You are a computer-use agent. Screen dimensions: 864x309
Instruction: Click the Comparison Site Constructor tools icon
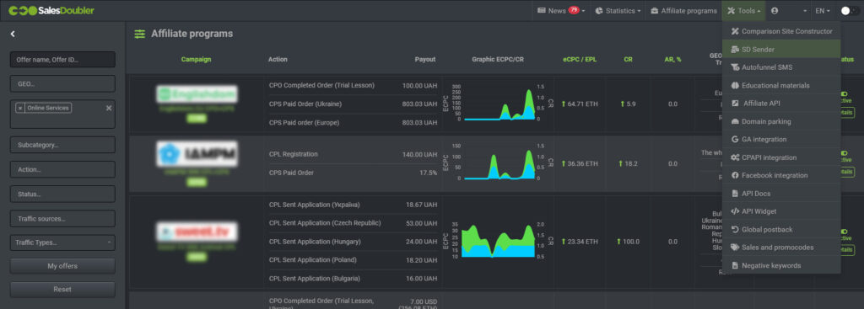point(735,31)
